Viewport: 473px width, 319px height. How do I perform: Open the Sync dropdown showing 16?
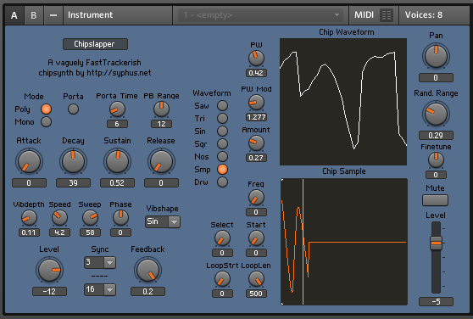coord(100,289)
